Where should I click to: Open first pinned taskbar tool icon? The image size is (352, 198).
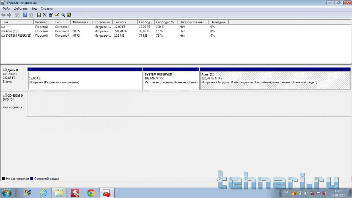[27, 193]
